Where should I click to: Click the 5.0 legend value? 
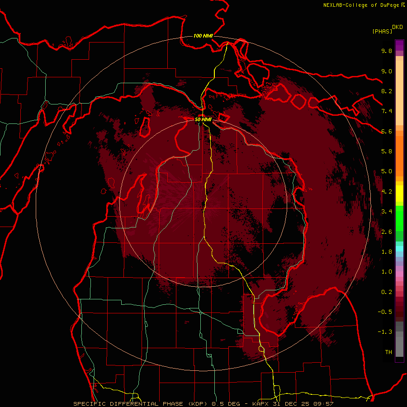(387, 171)
